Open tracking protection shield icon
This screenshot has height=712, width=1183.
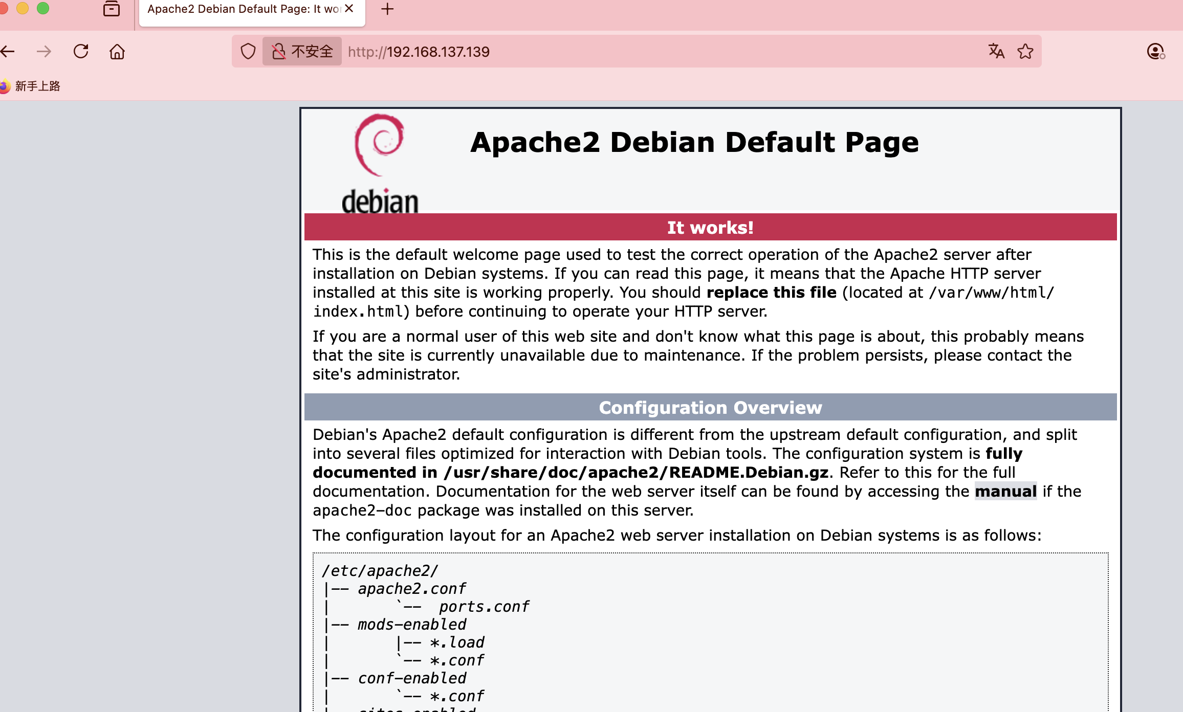[248, 52]
